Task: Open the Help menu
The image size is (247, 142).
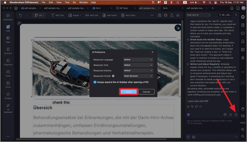Action: pyautogui.click(x=93, y=2)
